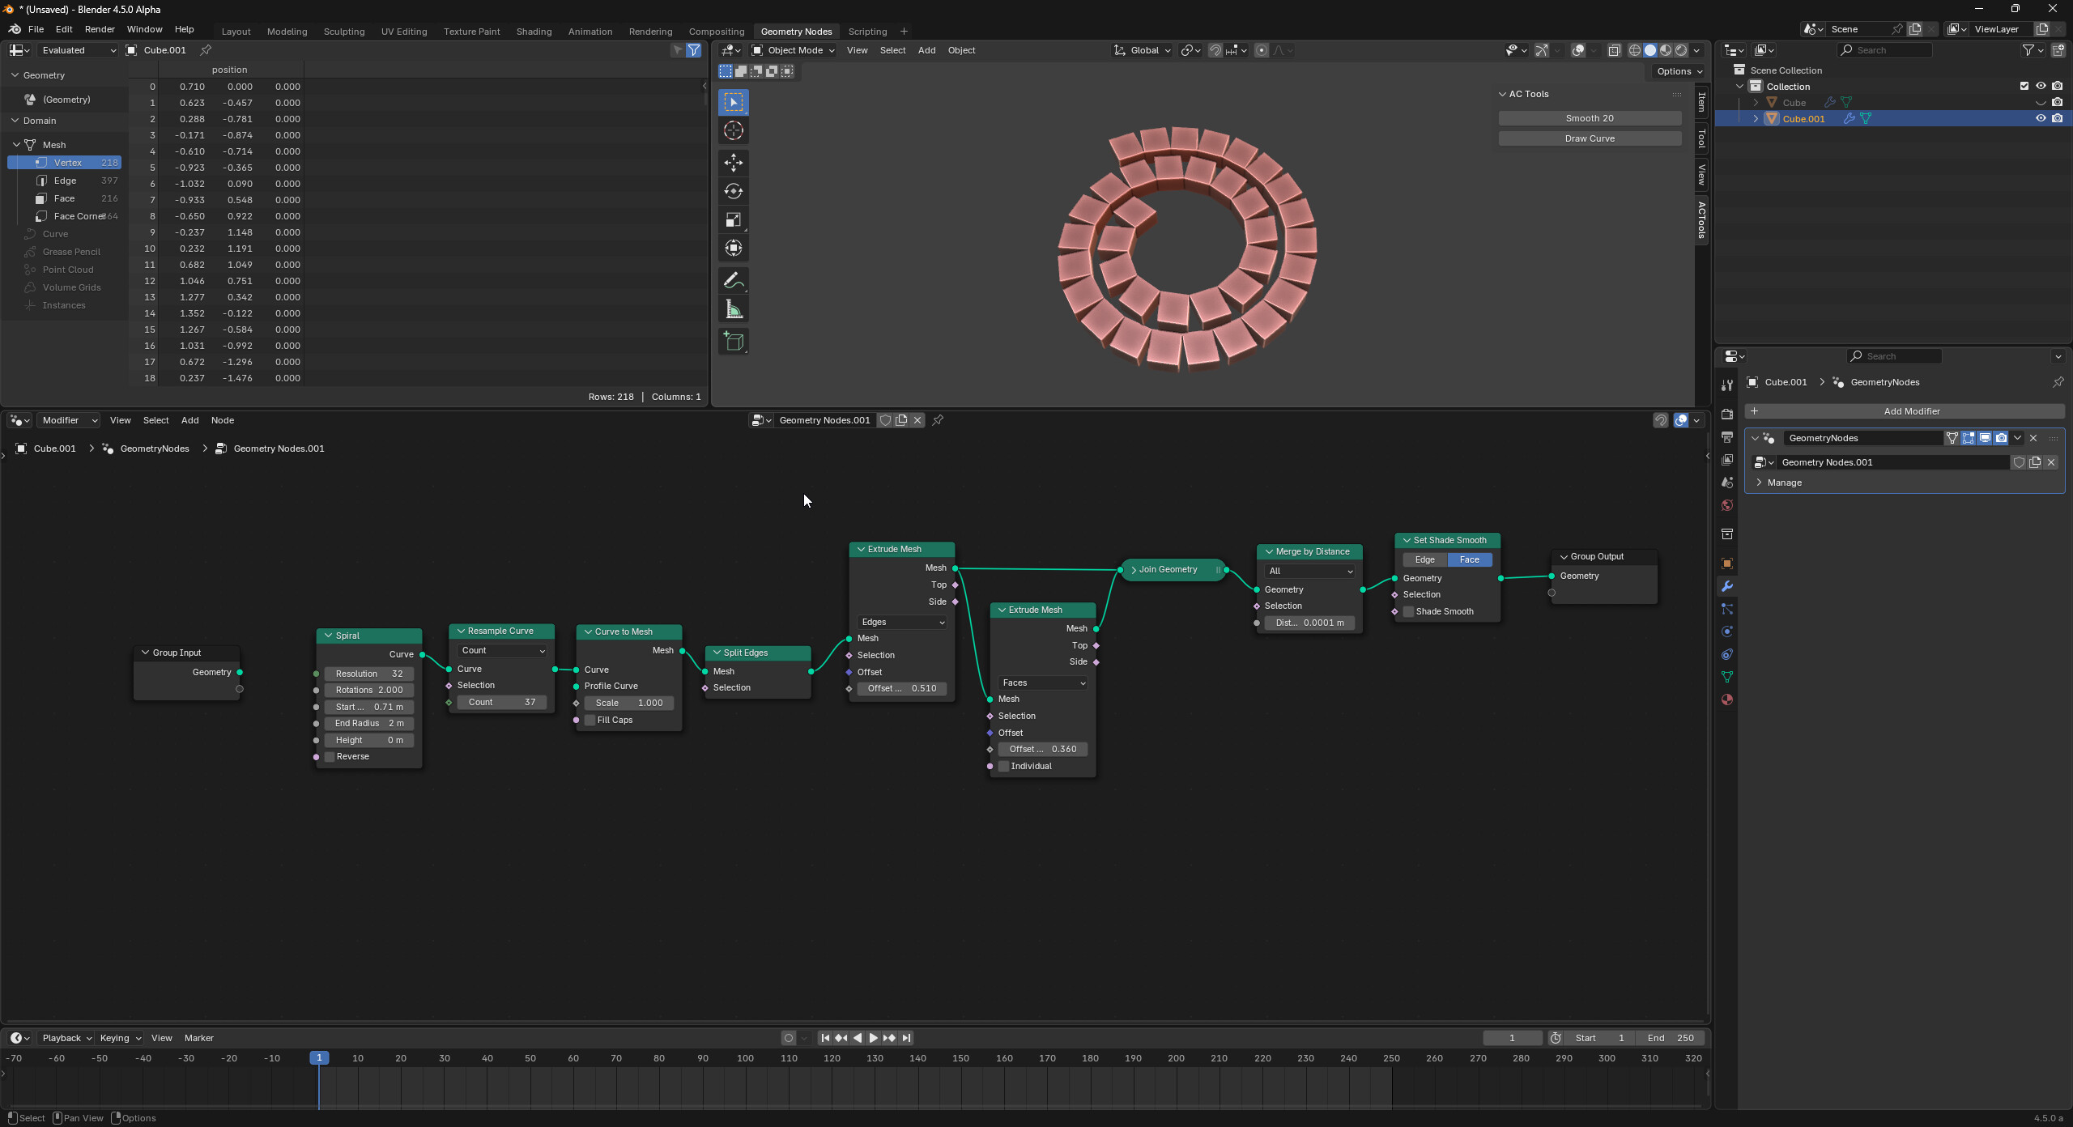Toggle Fill Caps in Curve to Mesh node

coord(590,721)
